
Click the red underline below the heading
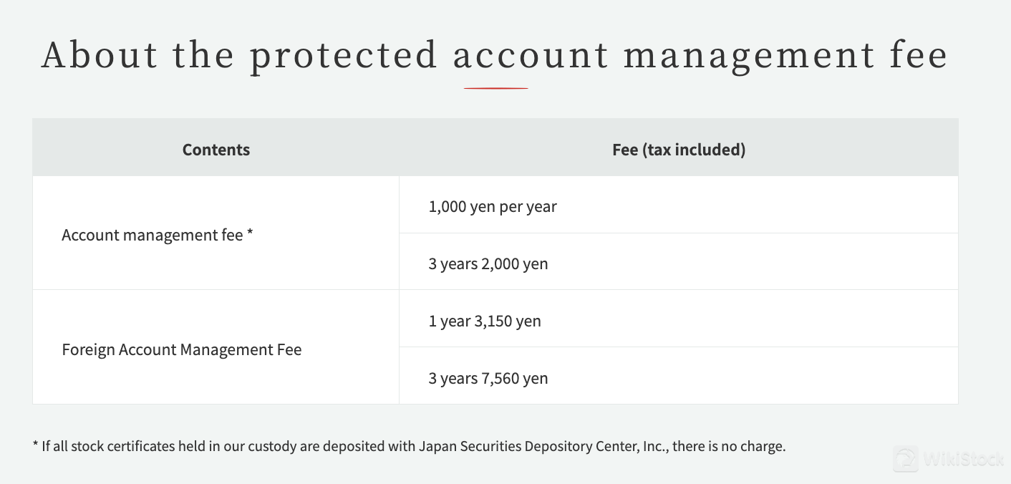495,88
